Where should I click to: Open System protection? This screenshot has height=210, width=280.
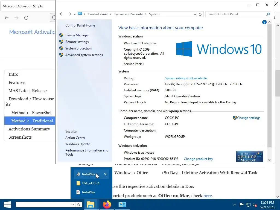[x=78, y=48]
